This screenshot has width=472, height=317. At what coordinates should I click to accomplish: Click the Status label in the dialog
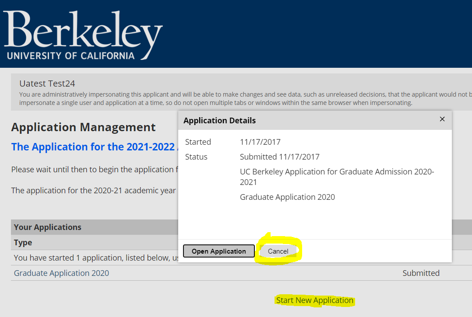pyautogui.click(x=196, y=157)
